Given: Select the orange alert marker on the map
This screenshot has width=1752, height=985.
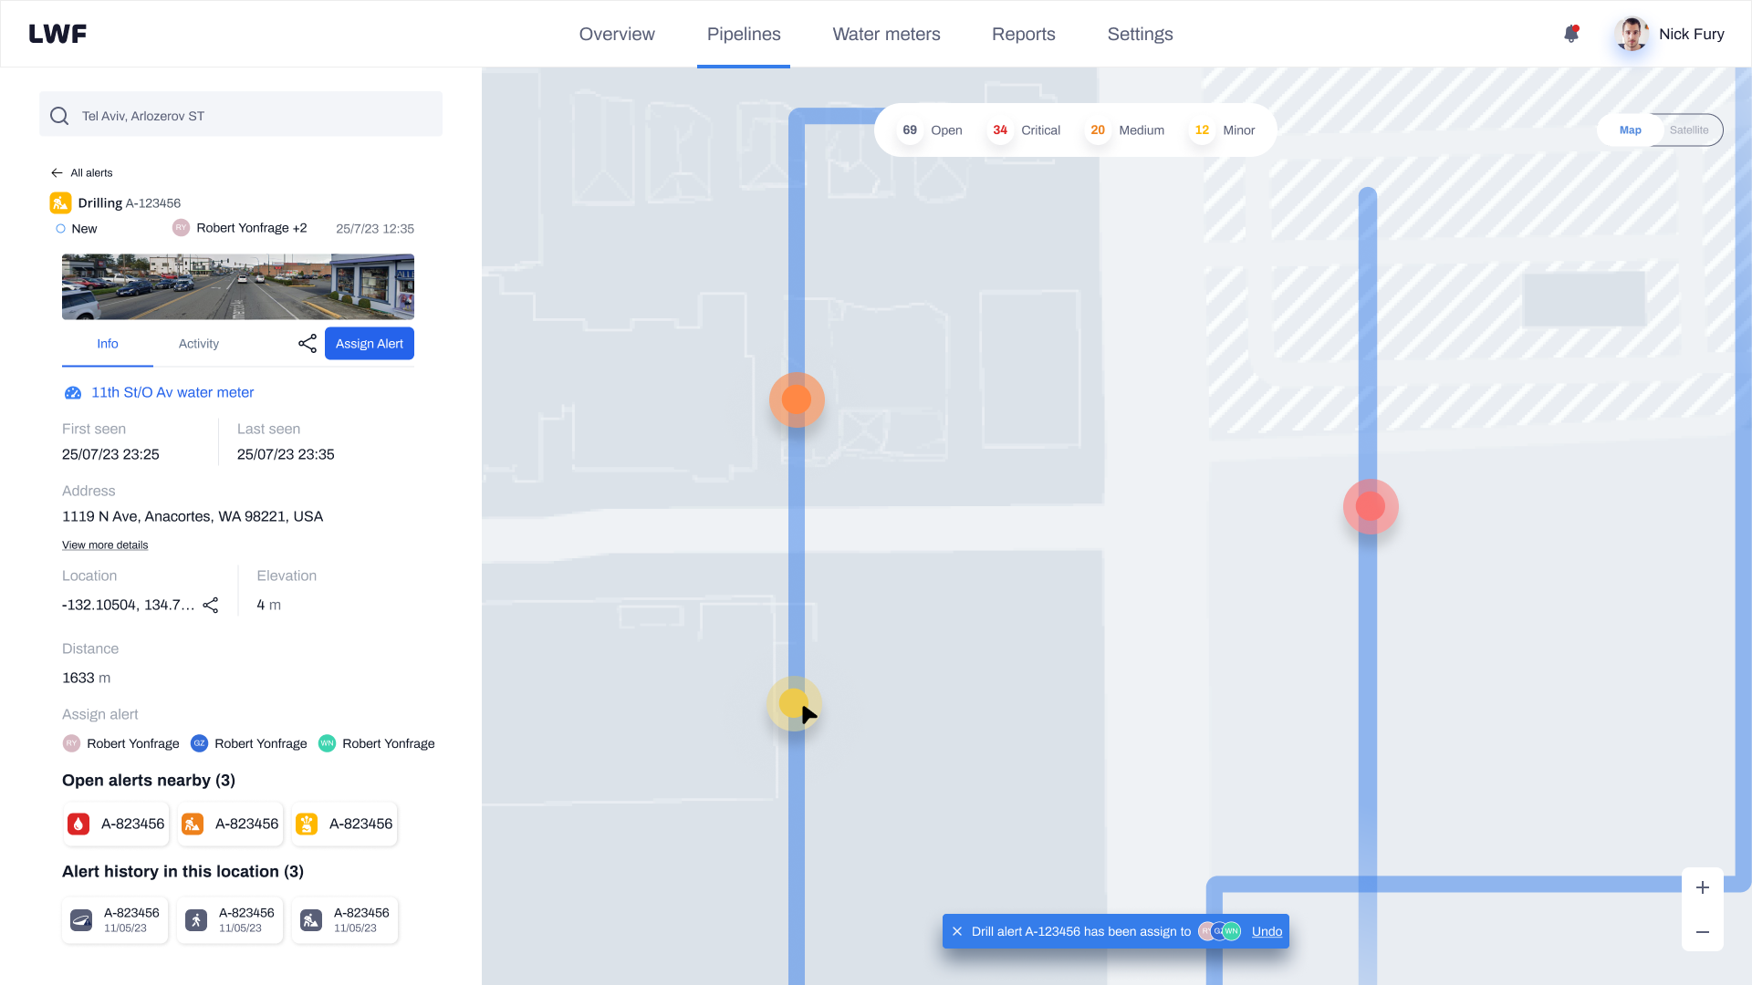Looking at the screenshot, I should point(797,399).
